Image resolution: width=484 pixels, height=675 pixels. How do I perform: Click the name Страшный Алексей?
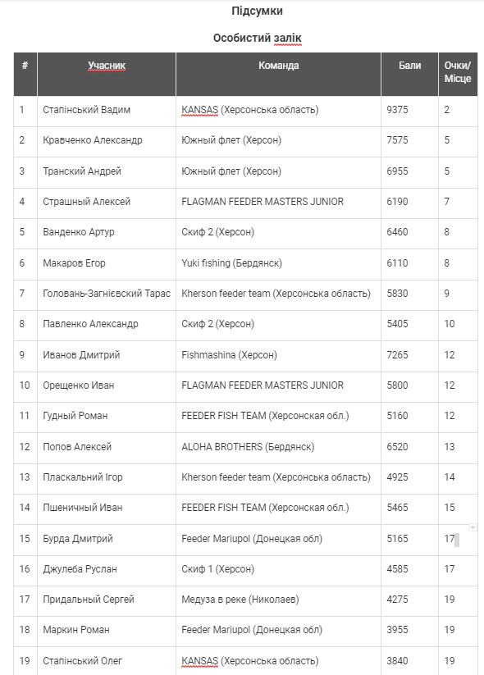pyautogui.click(x=87, y=202)
